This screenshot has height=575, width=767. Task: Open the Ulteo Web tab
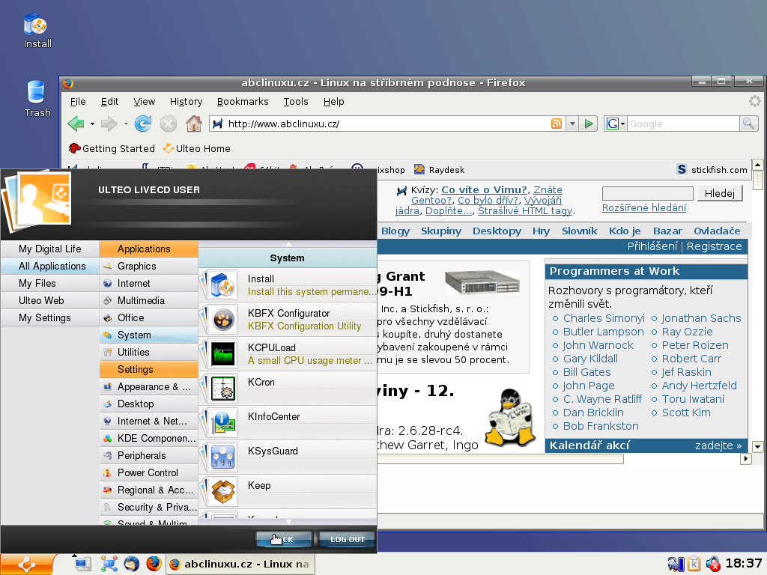pyautogui.click(x=50, y=301)
